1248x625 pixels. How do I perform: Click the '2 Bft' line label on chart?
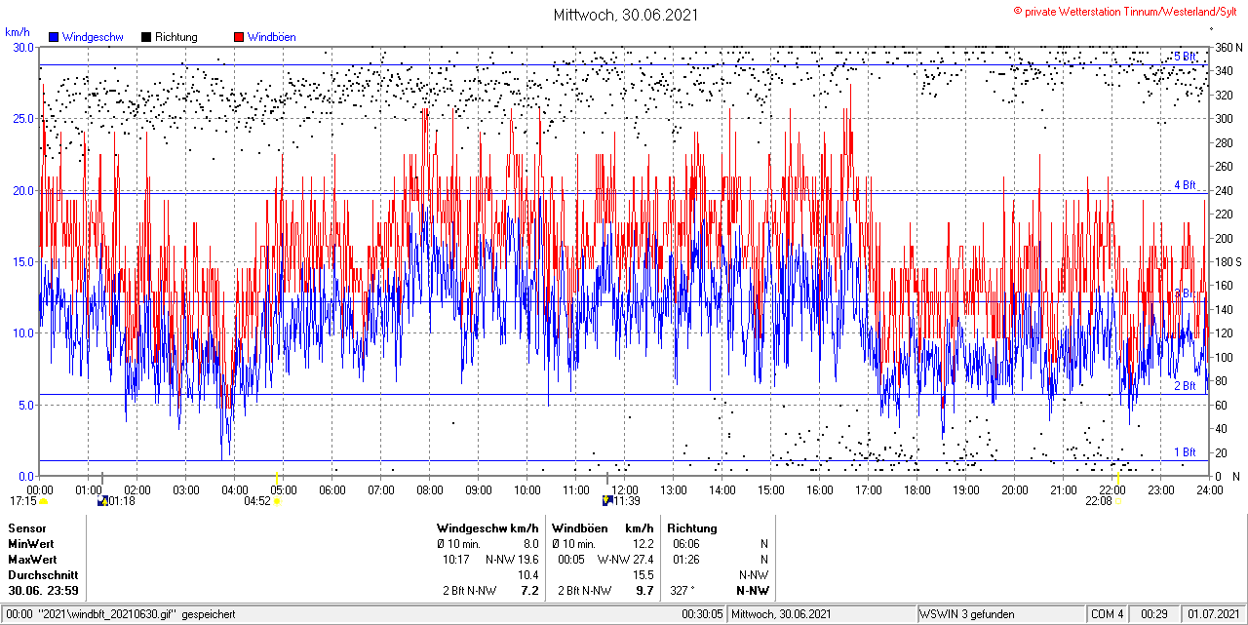(x=1185, y=386)
